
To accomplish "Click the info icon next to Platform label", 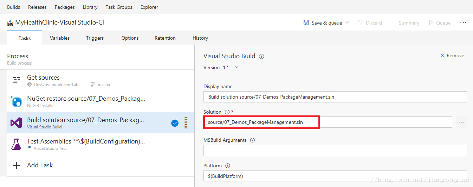I will click(227, 166).
